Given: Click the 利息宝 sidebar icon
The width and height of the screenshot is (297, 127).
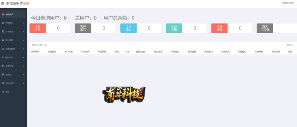Looking at the screenshot, I should tap(3, 74).
